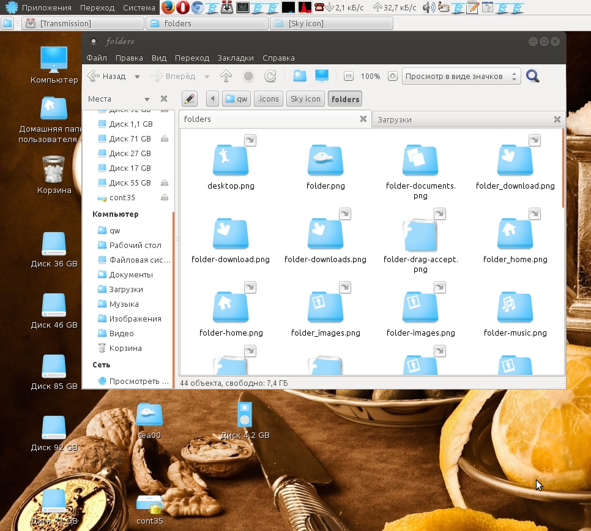Screen dimensions: 591x531
Task: Open the Вид menu
Action: 159,58
